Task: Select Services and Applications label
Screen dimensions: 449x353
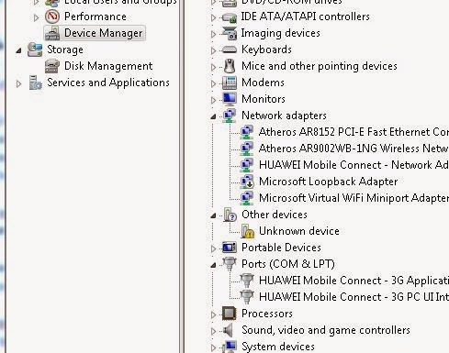Action: click(x=108, y=83)
